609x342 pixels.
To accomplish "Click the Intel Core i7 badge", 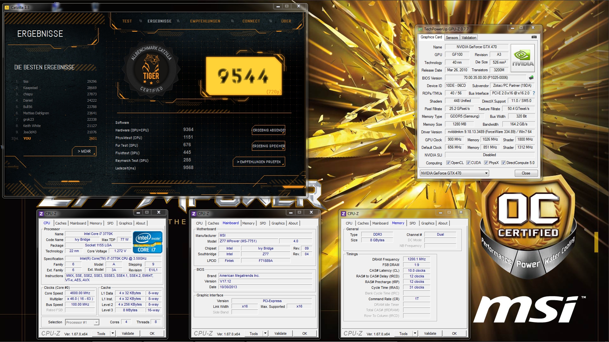I will click(148, 243).
